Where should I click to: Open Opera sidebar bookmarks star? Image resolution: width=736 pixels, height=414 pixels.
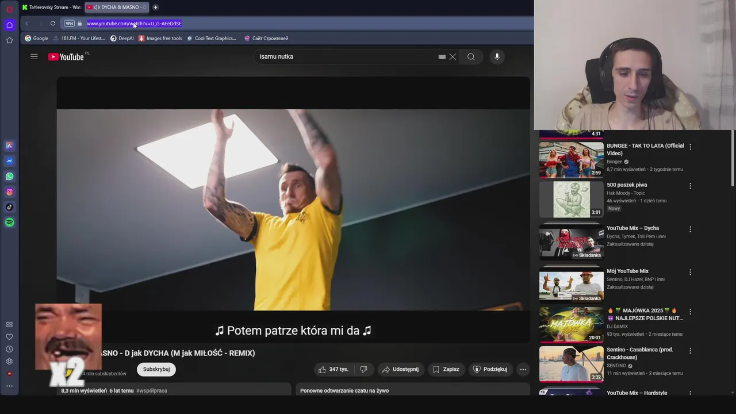click(x=9, y=40)
